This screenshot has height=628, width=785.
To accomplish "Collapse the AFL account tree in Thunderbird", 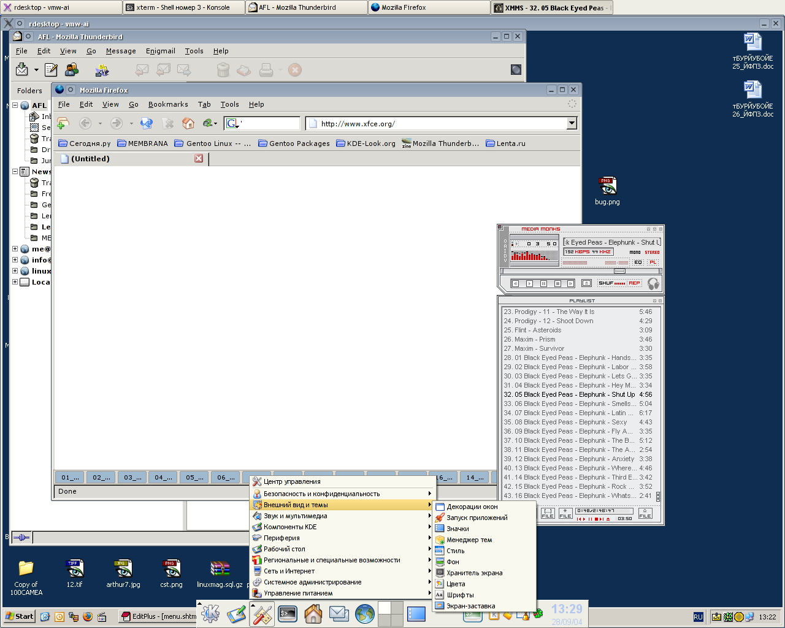I will point(15,105).
